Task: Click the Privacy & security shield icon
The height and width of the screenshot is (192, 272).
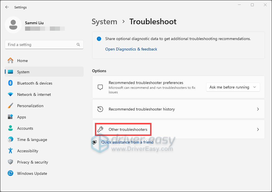Action: click(x=10, y=162)
